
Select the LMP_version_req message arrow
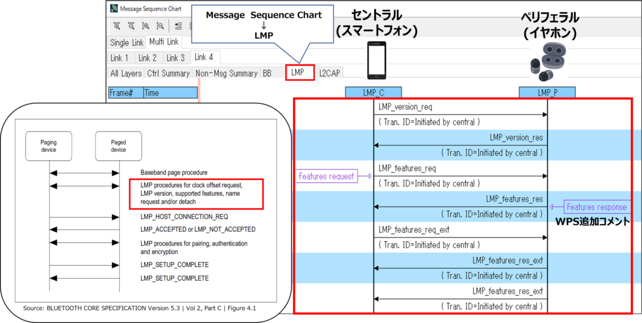(460, 114)
